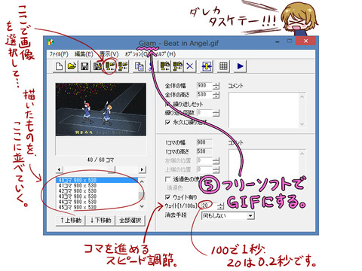Play the animation with the blue arrow
Viewport: 362px width, 271px height.
[241, 66]
